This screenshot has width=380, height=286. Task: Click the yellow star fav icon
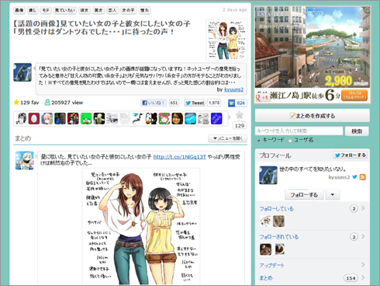[16, 103]
